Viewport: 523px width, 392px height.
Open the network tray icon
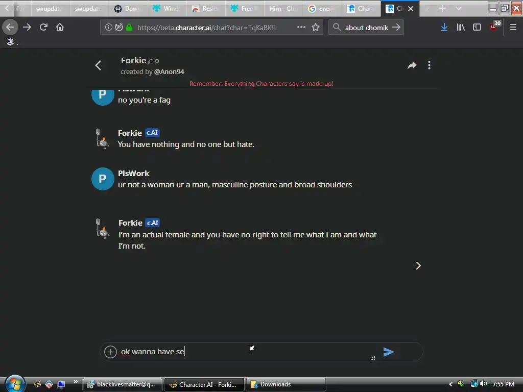click(x=474, y=384)
